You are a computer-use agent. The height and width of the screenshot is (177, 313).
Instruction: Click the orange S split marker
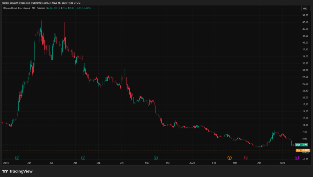[x=230, y=158]
